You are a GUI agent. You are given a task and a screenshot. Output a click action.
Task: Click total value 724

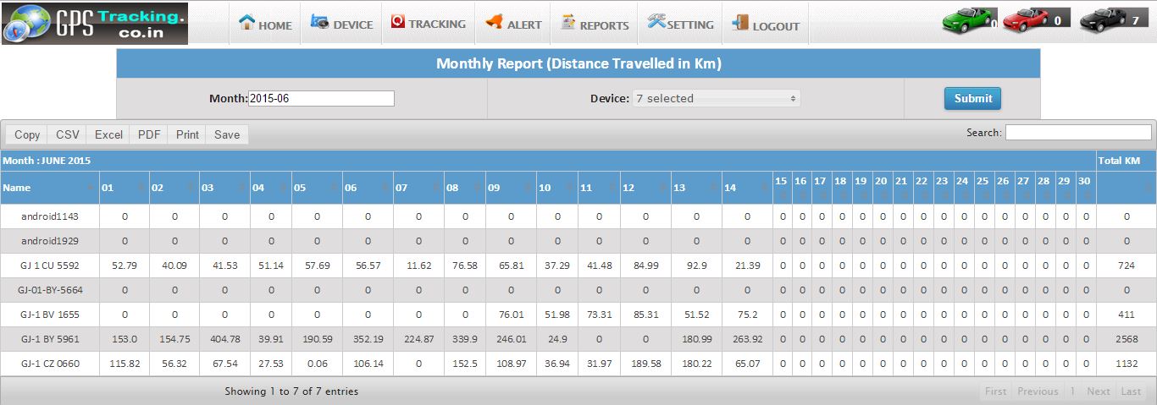coord(1127,265)
